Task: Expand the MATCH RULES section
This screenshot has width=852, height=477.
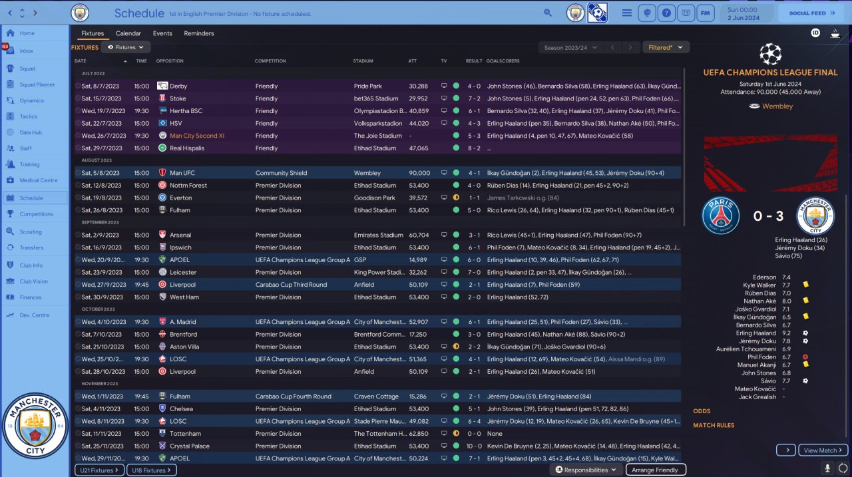Action: 714,425
